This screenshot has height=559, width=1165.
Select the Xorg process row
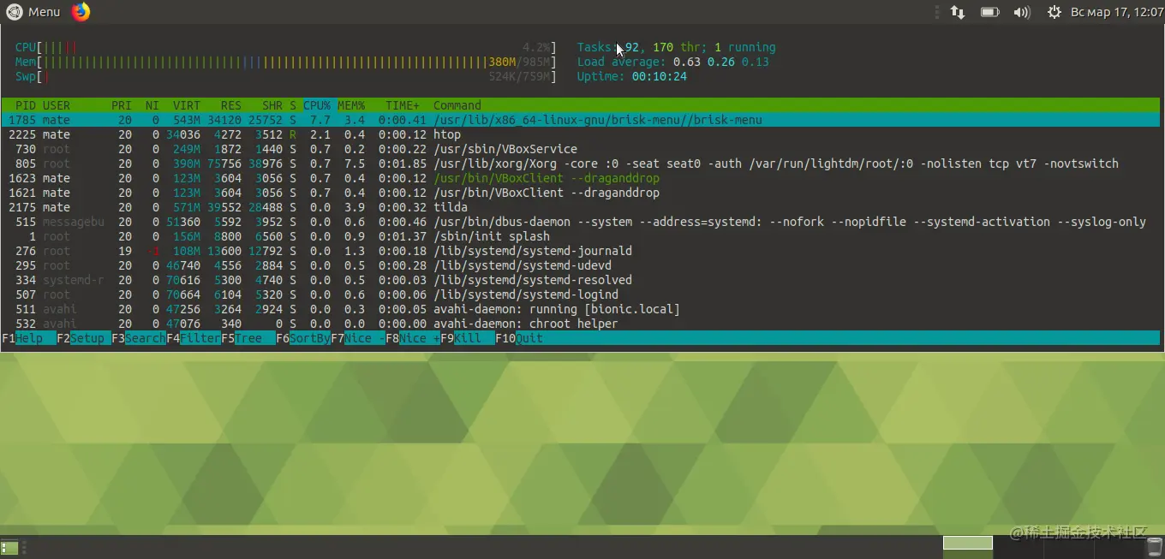(581, 164)
